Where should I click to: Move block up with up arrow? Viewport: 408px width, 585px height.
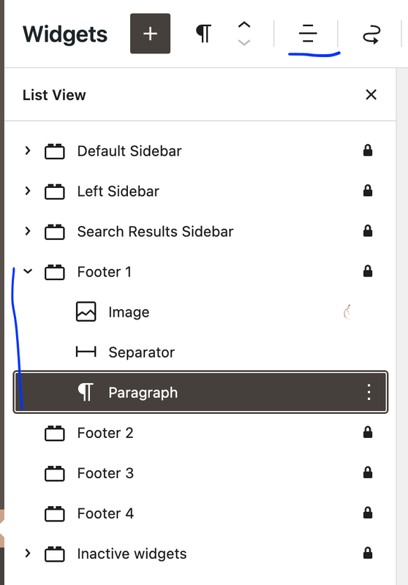[244, 26]
